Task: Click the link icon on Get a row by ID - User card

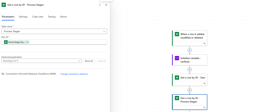Action: pos(204,83)
